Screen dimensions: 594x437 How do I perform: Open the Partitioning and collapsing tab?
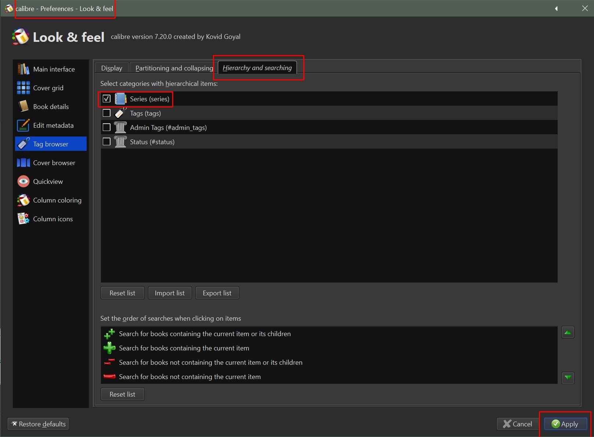[174, 68]
